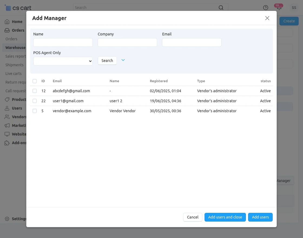Select the Orders icon in the sidebar

coord(7,30)
